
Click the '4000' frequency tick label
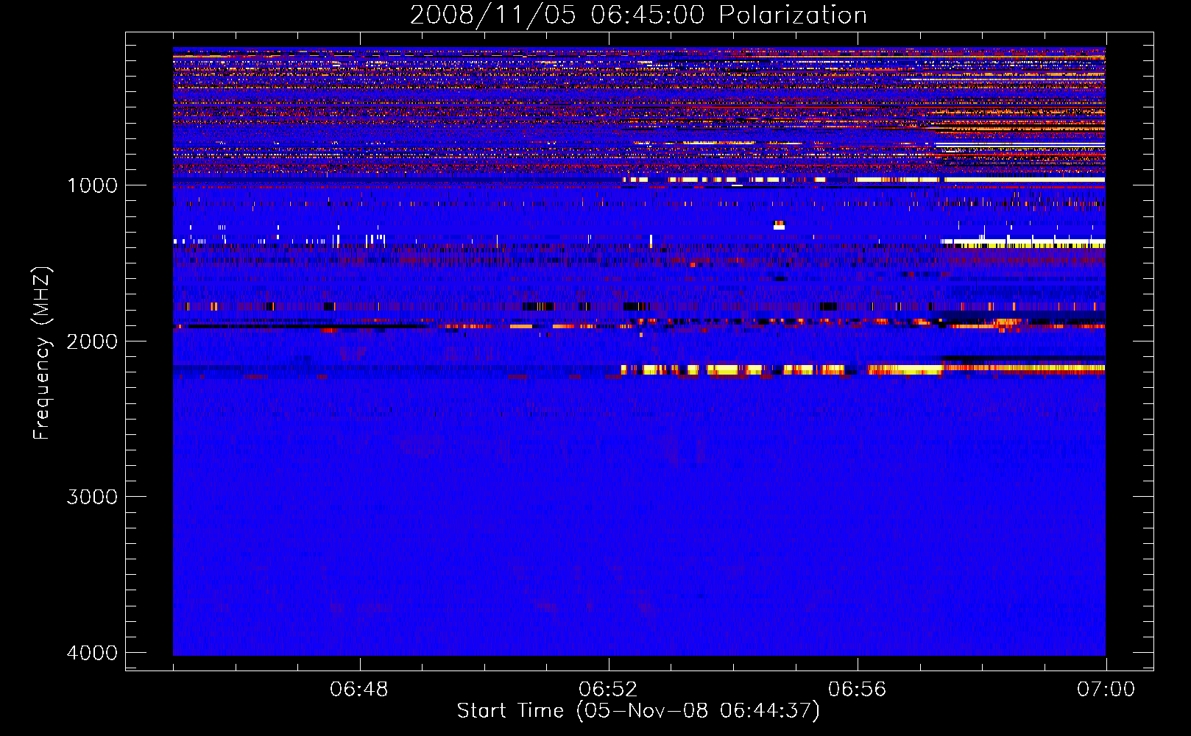click(92, 653)
